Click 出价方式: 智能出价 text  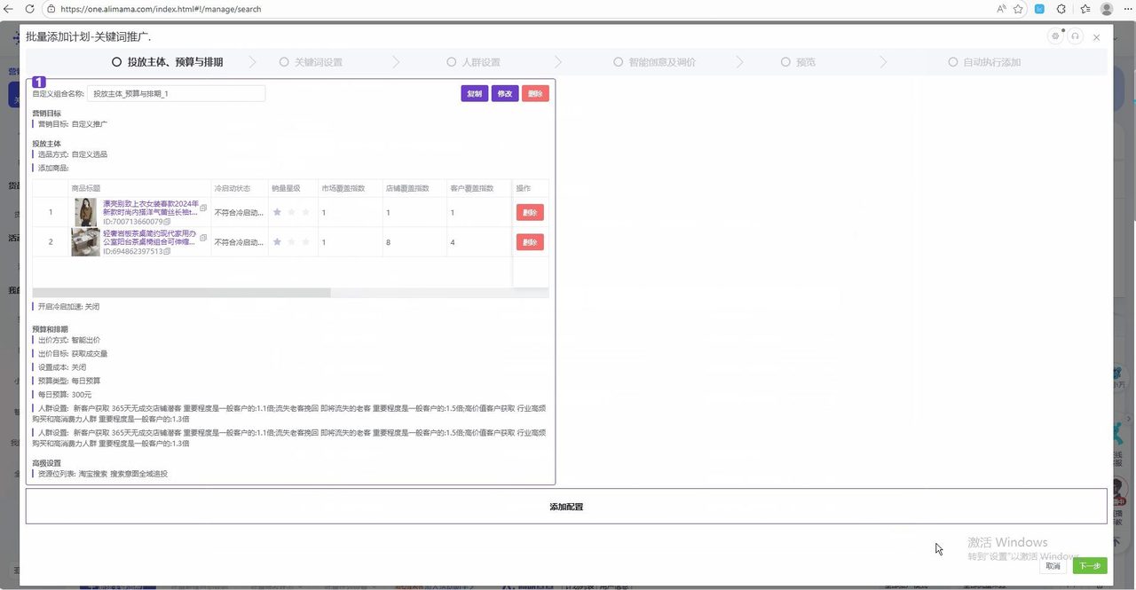(69, 340)
